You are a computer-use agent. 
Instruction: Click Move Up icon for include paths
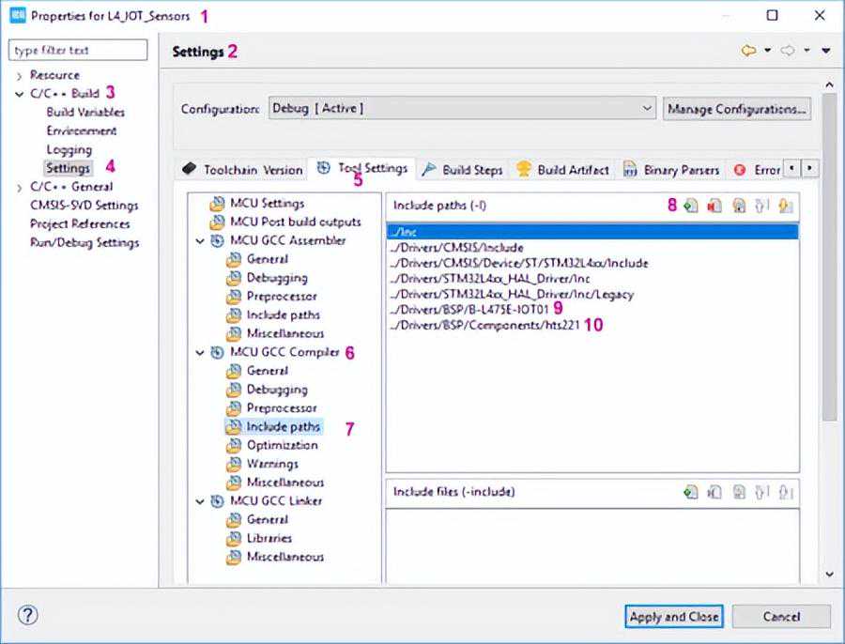[761, 206]
